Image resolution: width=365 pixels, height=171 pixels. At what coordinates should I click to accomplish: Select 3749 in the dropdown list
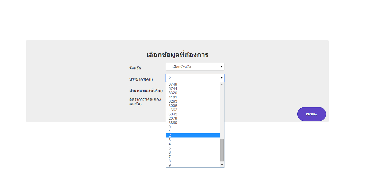(x=193, y=84)
